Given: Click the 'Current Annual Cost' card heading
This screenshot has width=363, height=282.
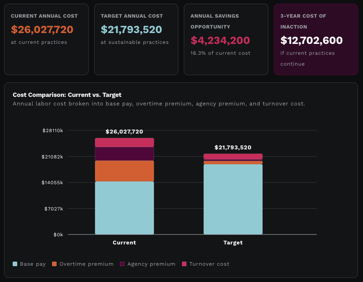Looking at the screenshot, I should point(44,16).
